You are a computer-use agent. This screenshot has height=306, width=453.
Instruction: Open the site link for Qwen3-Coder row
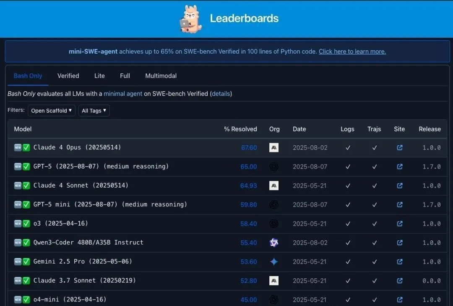tap(400, 243)
